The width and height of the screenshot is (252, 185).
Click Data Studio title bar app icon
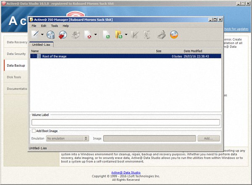click(x=4, y=3)
